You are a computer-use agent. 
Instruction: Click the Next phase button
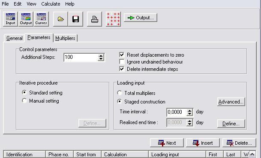[x=167, y=143]
